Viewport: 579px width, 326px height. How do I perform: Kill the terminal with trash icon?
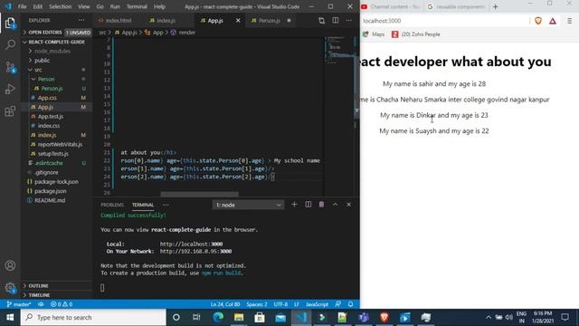click(321, 205)
